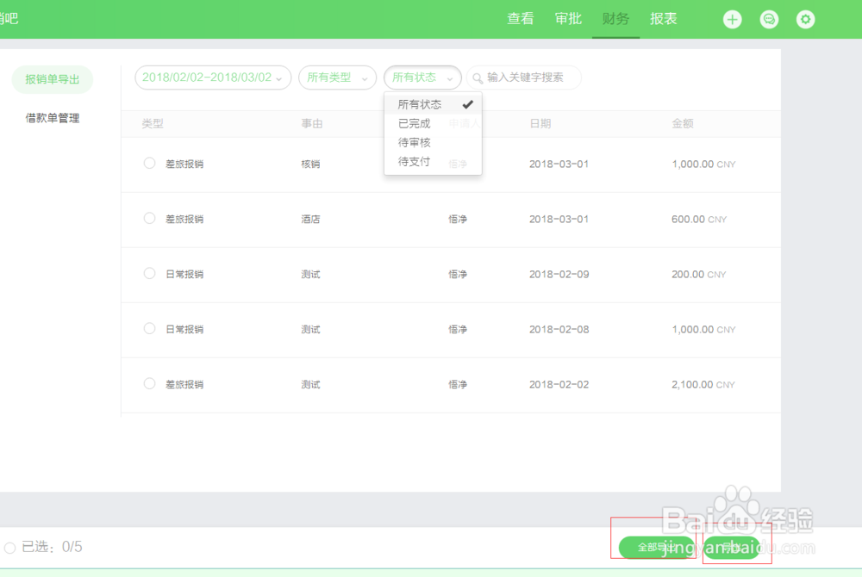Collapse the 所有状态 status filter dropdown
The height and width of the screenshot is (577, 862).
pos(422,78)
